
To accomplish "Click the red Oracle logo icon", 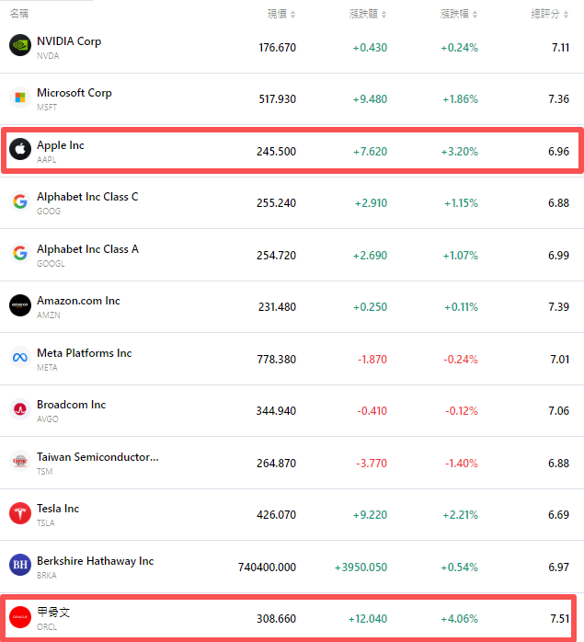I will [20, 617].
